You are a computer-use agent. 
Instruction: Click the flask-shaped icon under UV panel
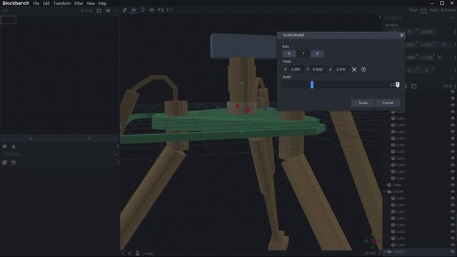14,146
